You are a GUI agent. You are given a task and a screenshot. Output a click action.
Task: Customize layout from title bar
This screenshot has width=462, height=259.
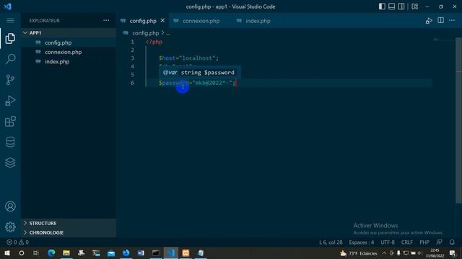(415, 6)
